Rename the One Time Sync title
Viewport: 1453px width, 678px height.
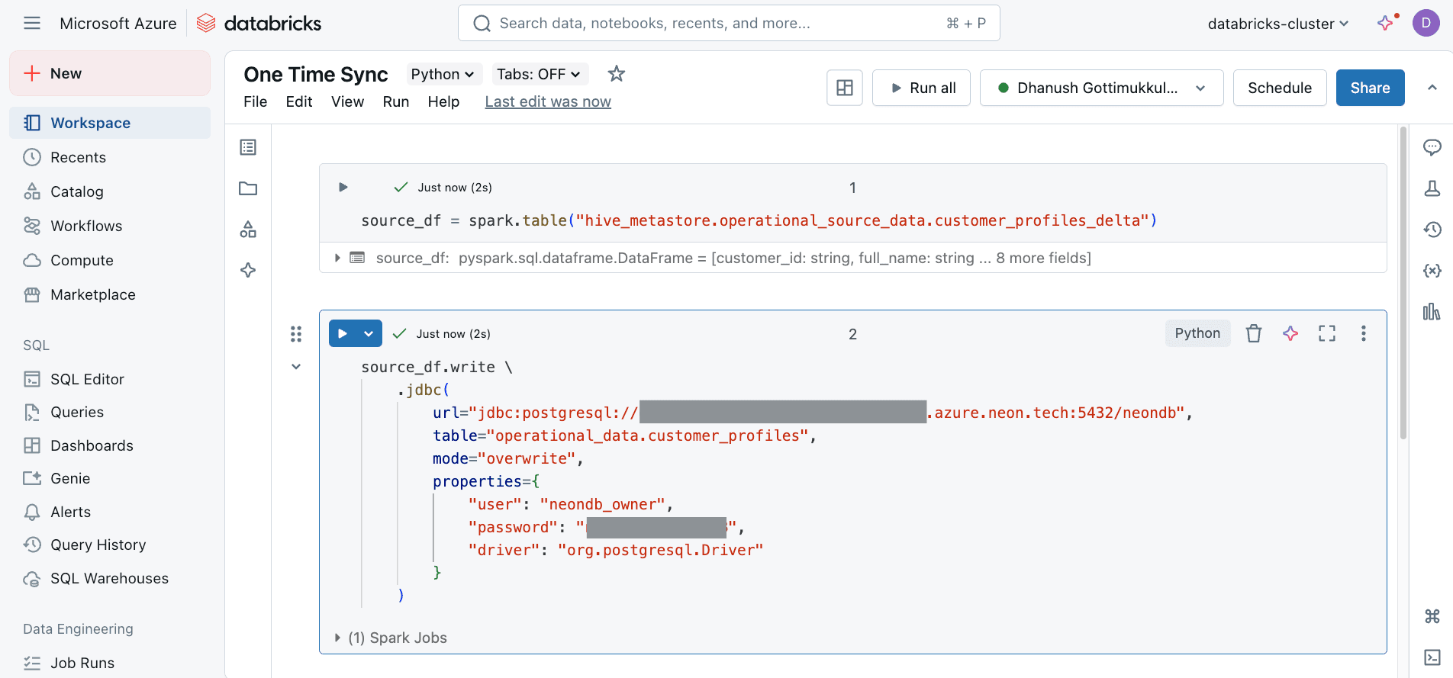pyautogui.click(x=316, y=74)
